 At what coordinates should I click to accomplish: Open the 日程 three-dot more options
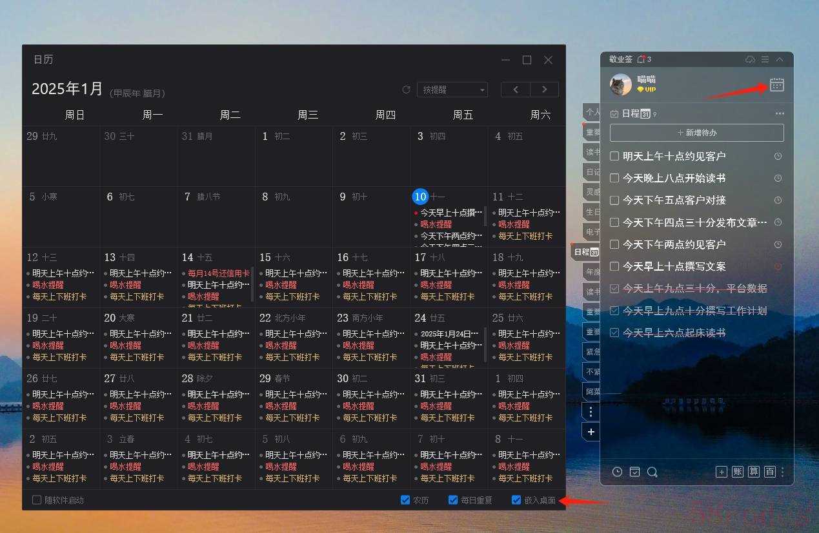780,113
